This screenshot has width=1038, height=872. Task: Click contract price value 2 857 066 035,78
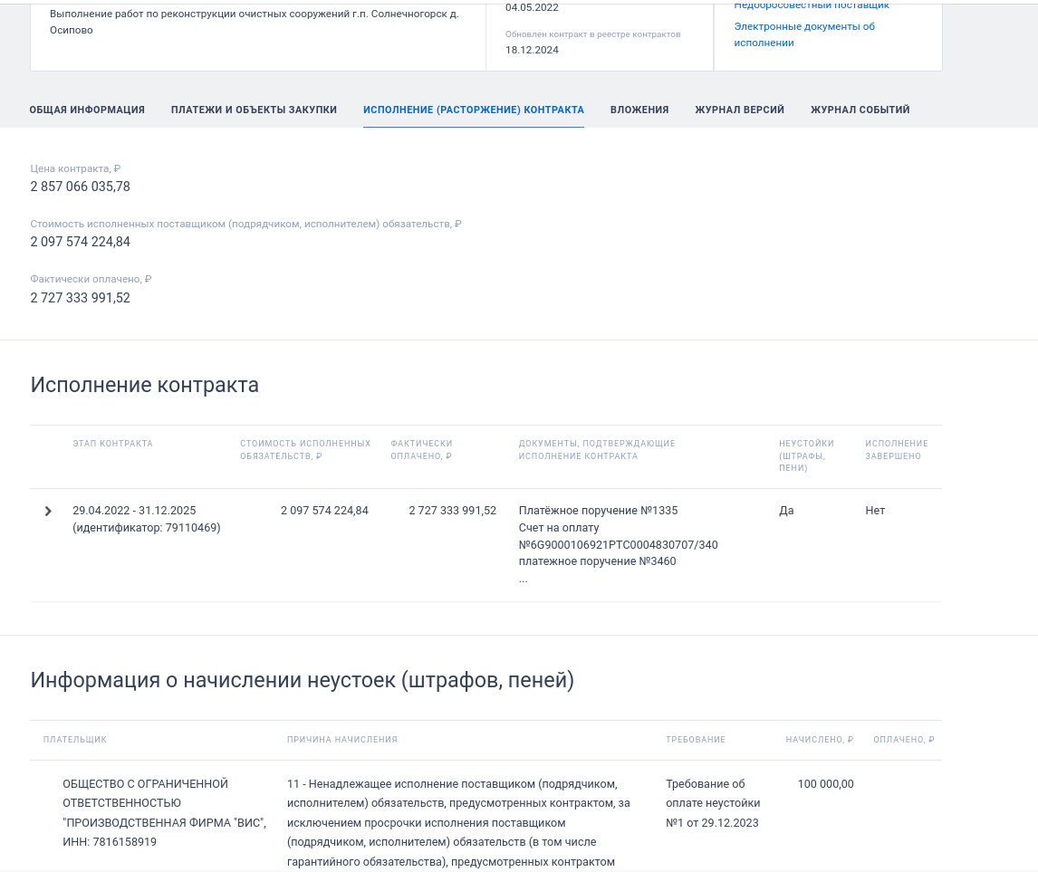pyautogui.click(x=80, y=187)
